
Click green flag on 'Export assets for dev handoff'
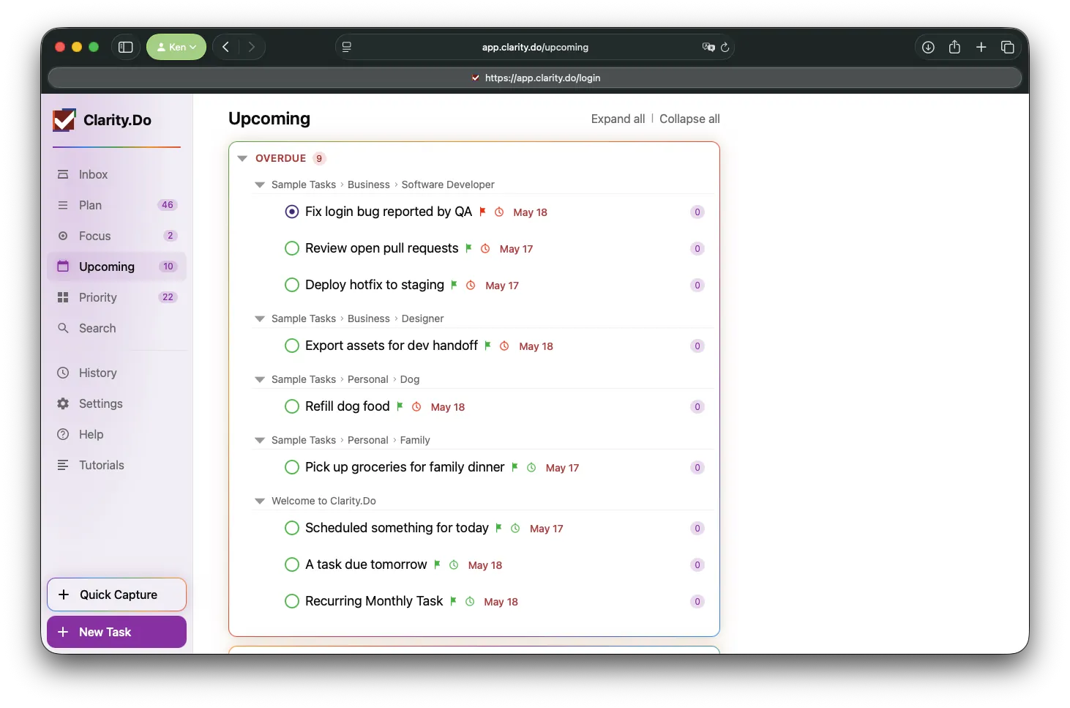[x=487, y=346]
